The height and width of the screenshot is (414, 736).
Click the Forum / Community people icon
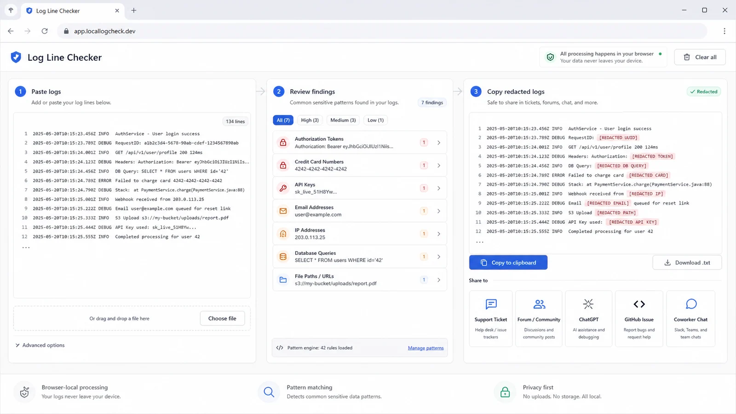[539, 304]
